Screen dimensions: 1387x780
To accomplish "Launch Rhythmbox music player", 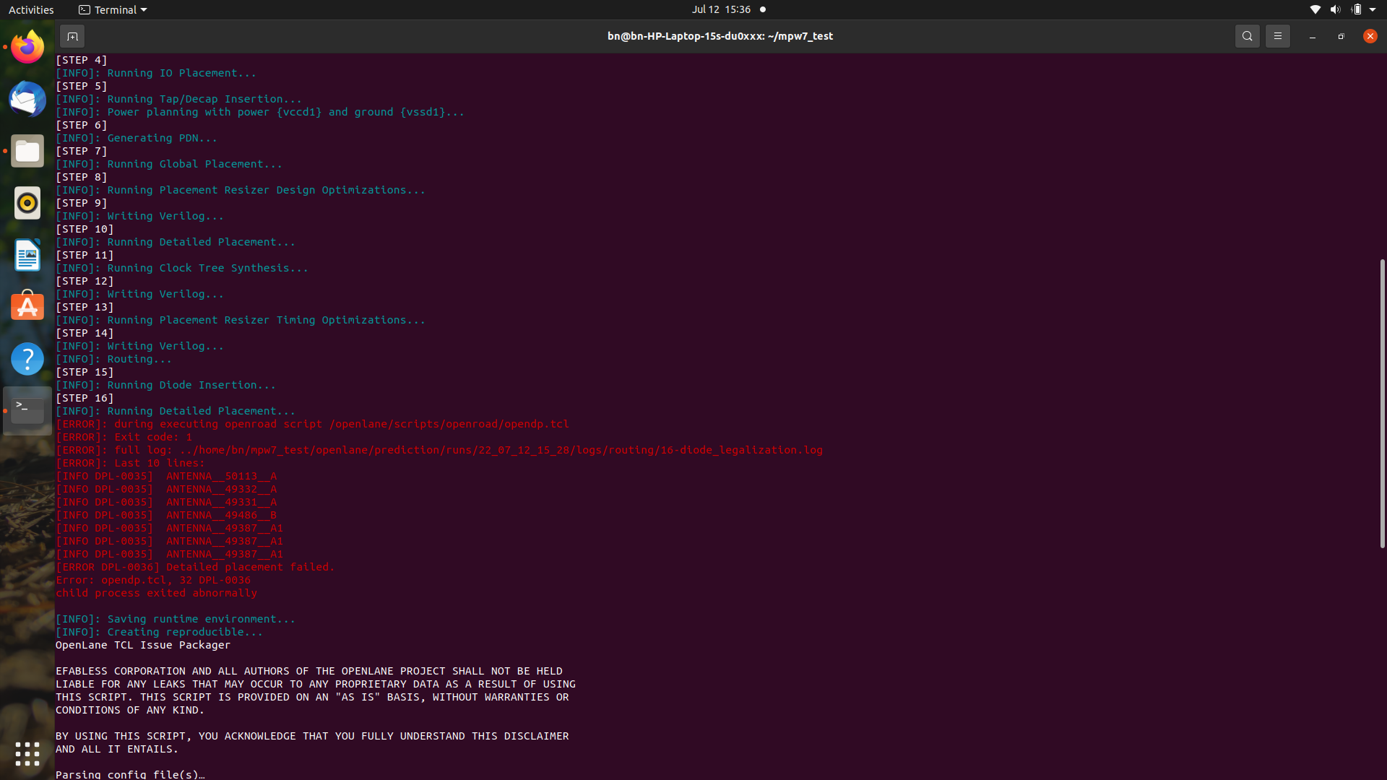I will coord(27,203).
